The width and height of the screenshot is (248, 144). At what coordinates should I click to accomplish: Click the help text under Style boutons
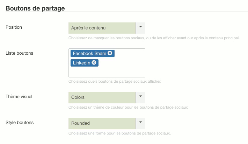pos(119,133)
